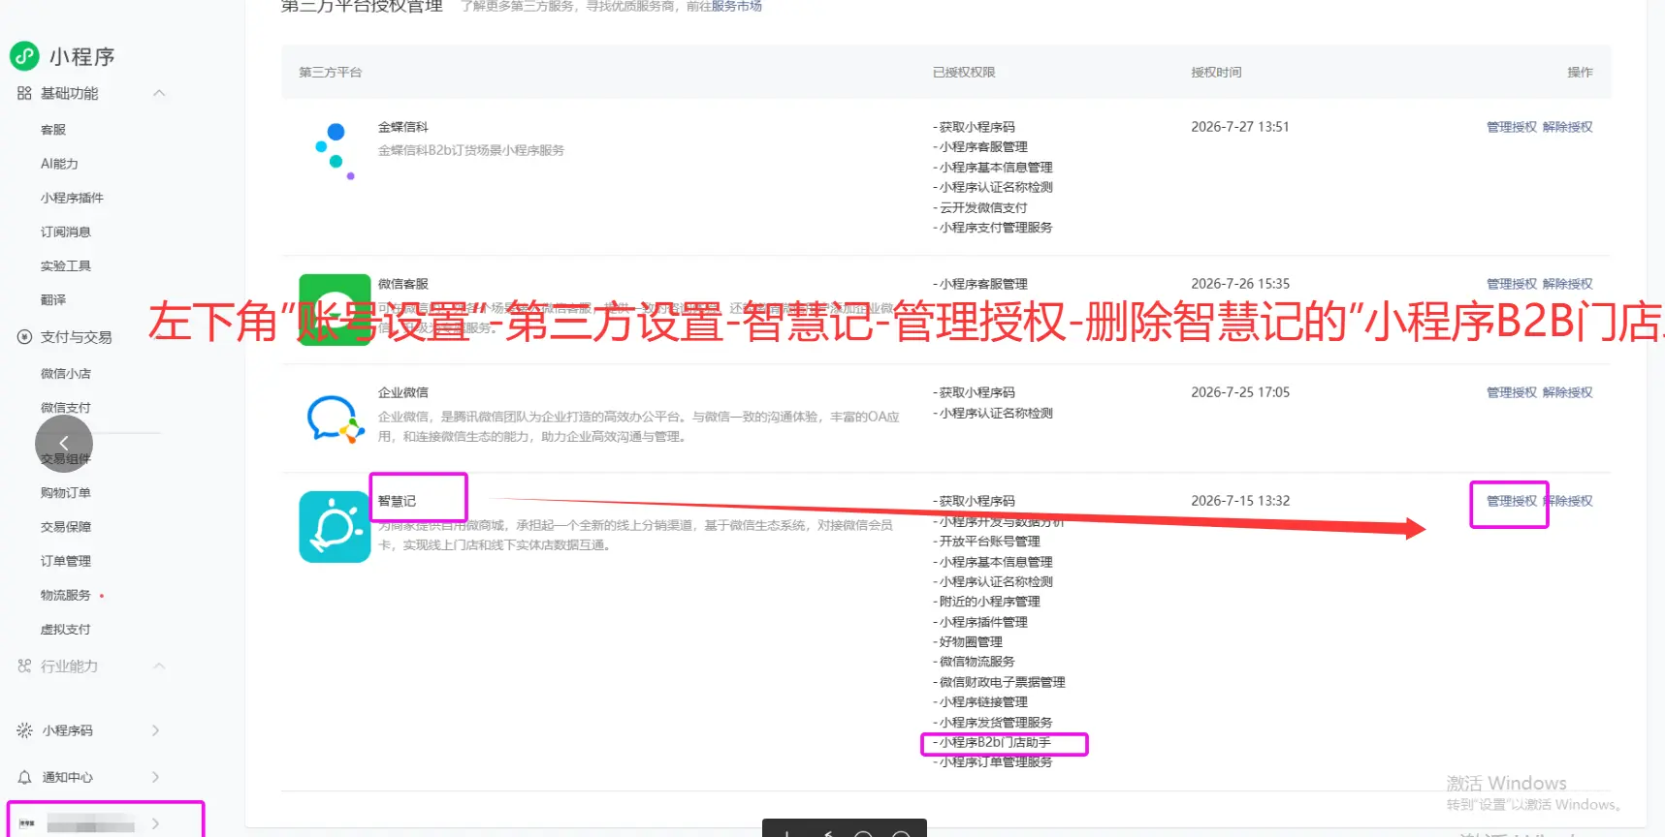Screen dimensions: 1665x837
Task: Expand the account settings arrow
Action: tap(155, 823)
